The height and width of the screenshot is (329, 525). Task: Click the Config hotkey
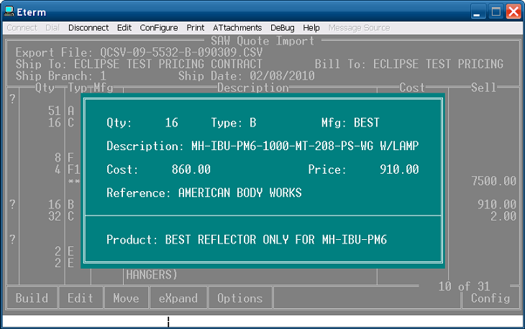tap(490, 297)
